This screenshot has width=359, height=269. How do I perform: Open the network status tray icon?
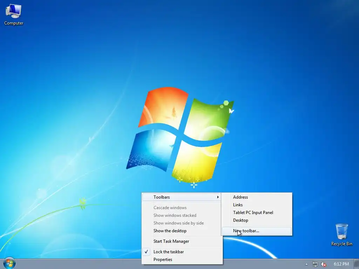pos(315,264)
